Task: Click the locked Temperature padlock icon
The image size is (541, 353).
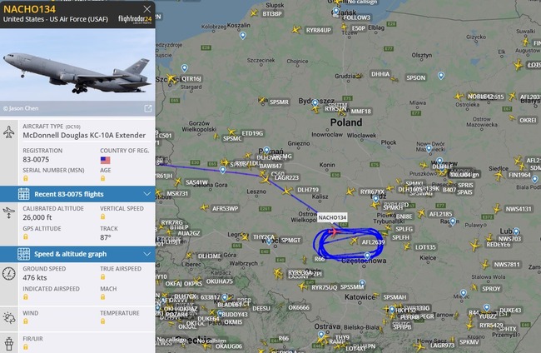Action: [103, 321]
